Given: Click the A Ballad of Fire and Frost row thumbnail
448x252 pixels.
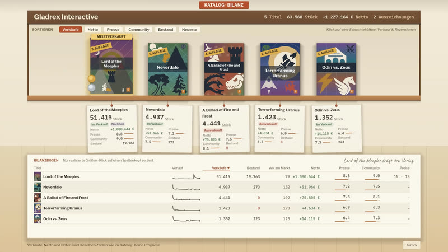Looking at the screenshot, I should pyautogui.click(x=38, y=198).
